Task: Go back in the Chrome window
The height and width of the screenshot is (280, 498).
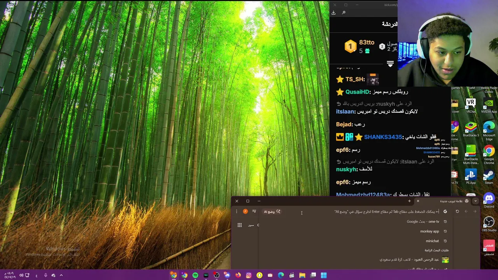Action: 466,212
